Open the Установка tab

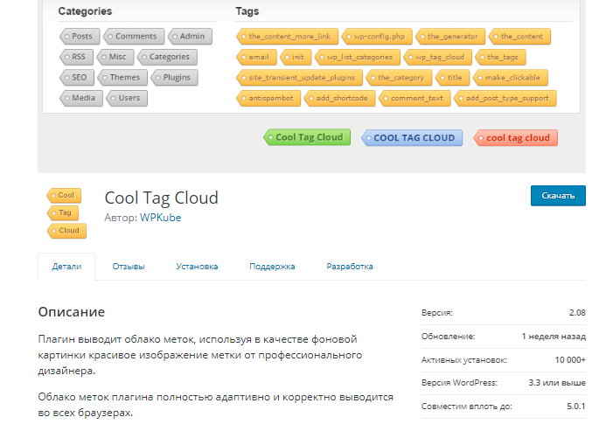point(197,267)
